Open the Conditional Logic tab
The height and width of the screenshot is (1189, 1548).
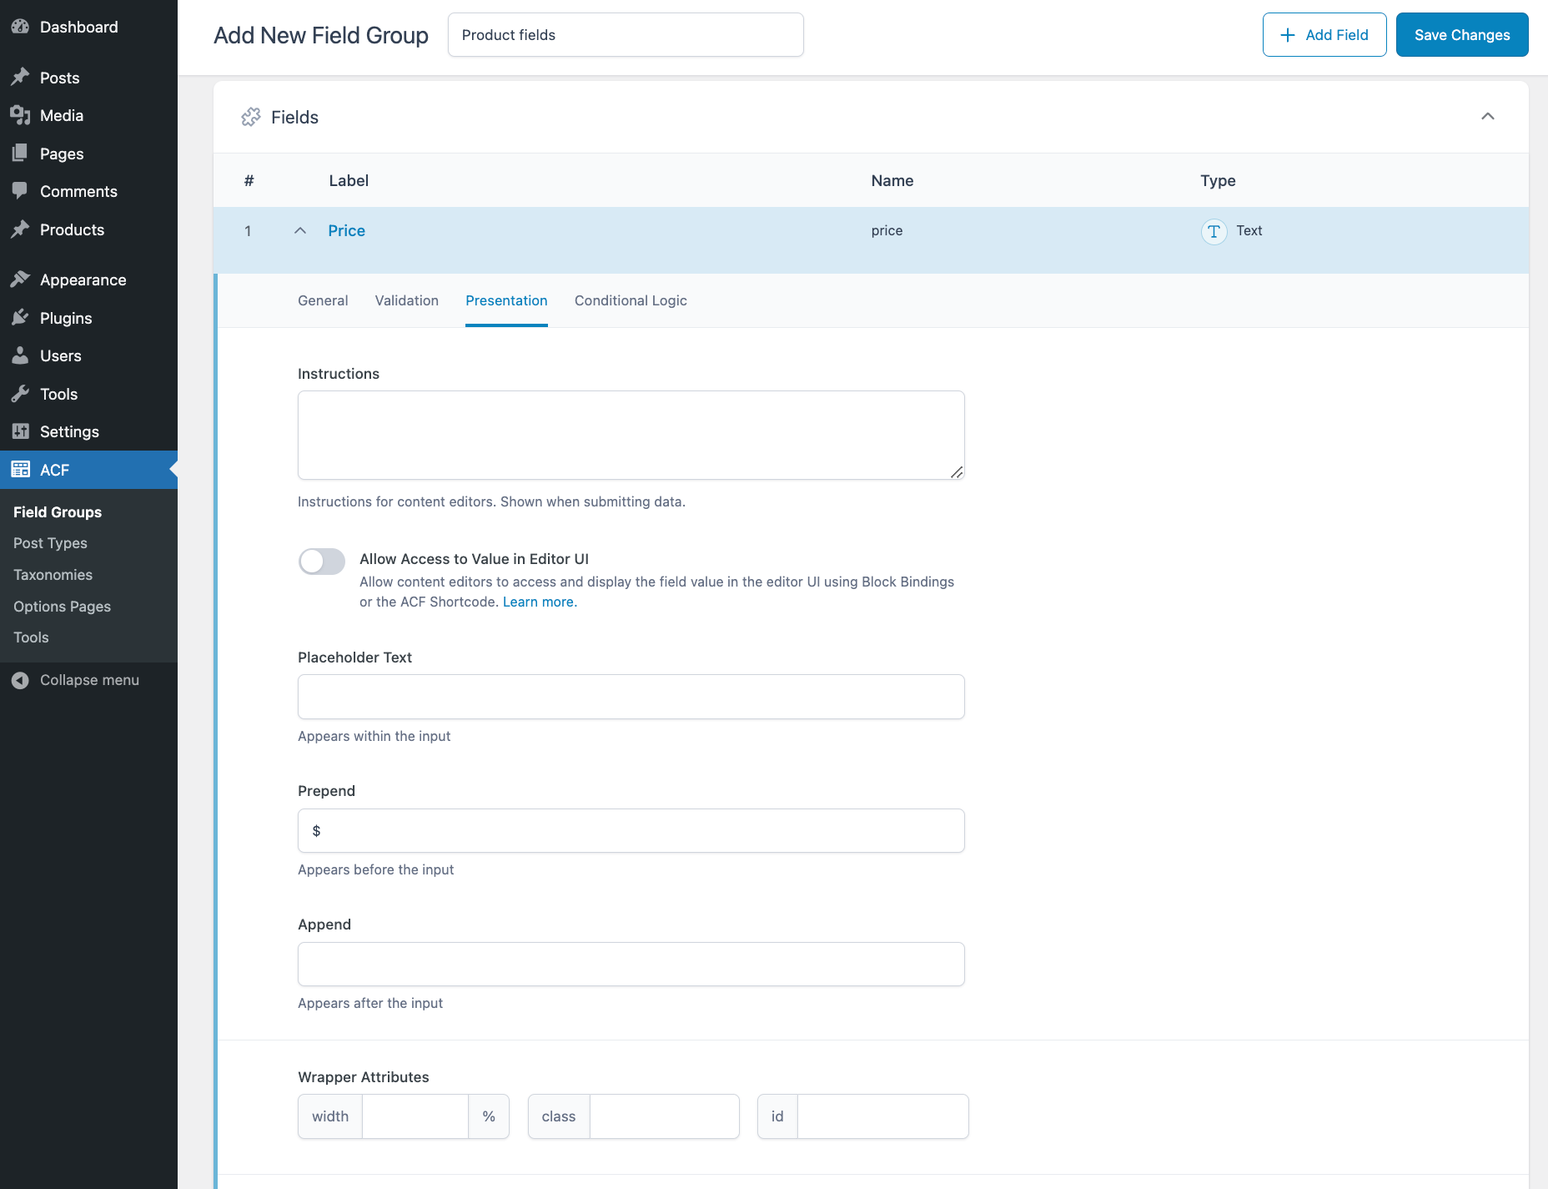(631, 300)
